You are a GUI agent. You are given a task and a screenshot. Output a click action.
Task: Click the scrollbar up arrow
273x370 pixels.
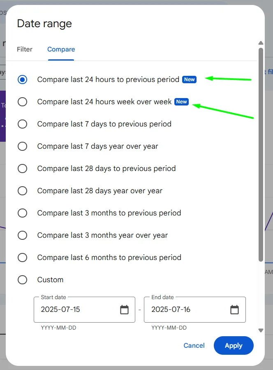(x=261, y=43)
